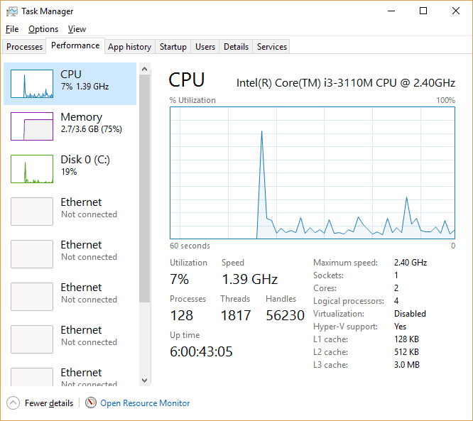Click the Fewer details chevron icon
The width and height of the screenshot is (473, 421).
(x=13, y=403)
